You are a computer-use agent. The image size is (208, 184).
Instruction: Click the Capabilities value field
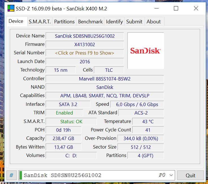pos(105,96)
